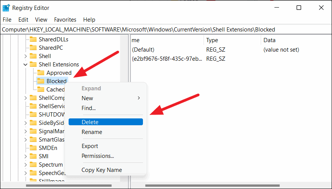332x189 pixels.
Task: Click the Spectrum folder icon
Action: pos(33,165)
